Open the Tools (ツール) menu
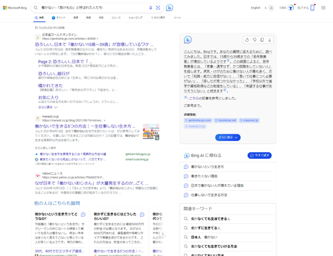The height and width of the screenshot is (256, 333). (177, 17)
